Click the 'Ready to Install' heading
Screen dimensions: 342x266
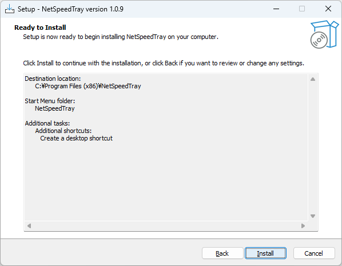(40, 28)
